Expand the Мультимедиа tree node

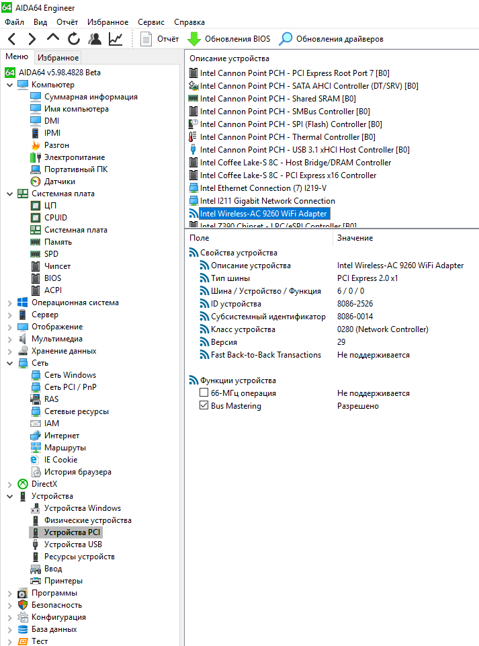point(10,339)
